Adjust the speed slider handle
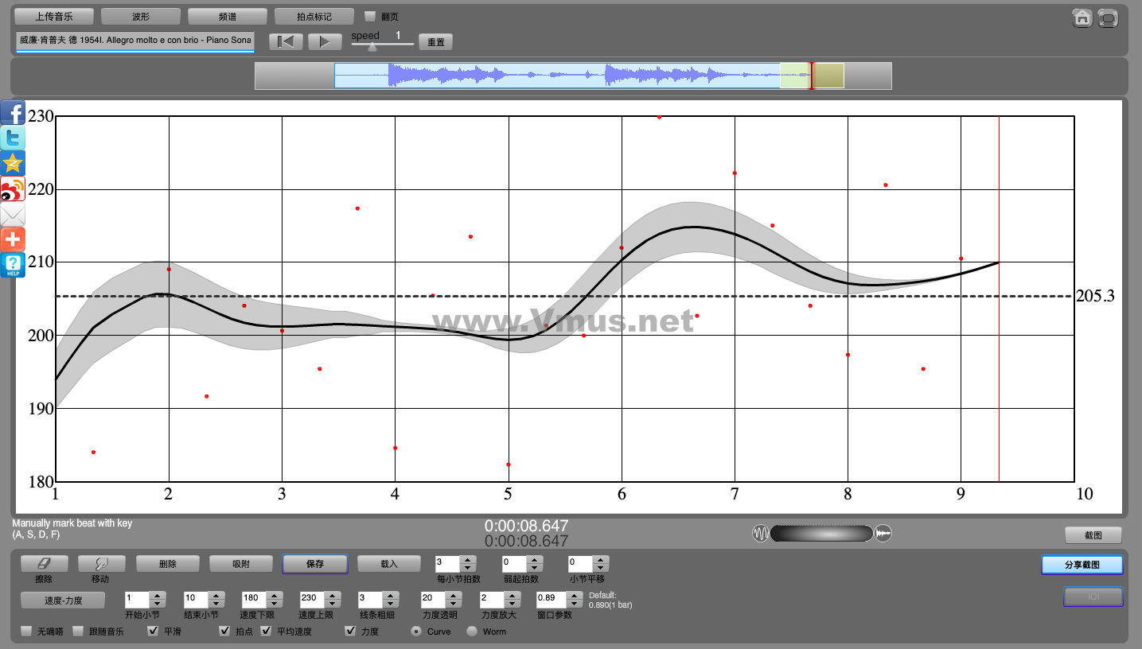 (372, 47)
